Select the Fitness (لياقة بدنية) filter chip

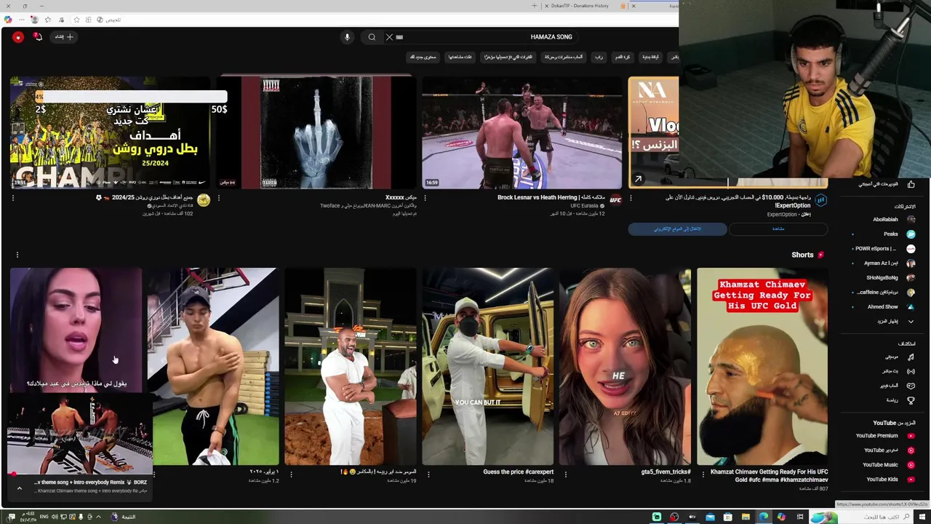point(650,57)
